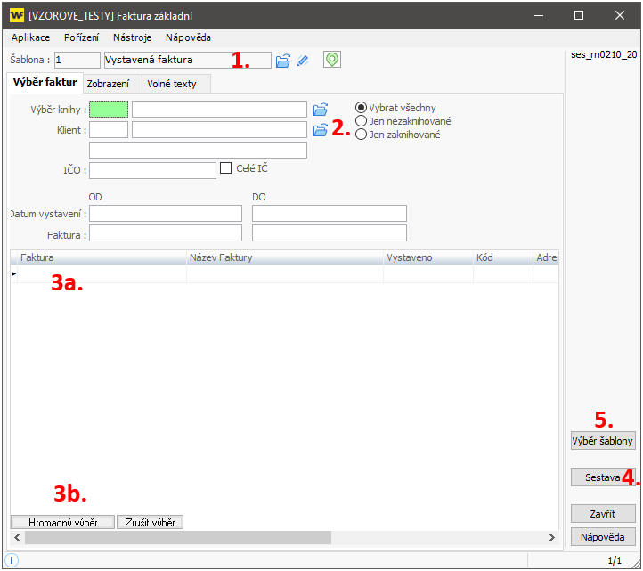This screenshot has width=643, height=571.
Task: Click the pencil edit template icon
Action: pos(303,61)
